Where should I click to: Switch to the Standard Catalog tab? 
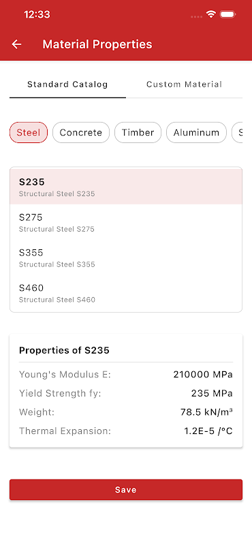(x=68, y=84)
